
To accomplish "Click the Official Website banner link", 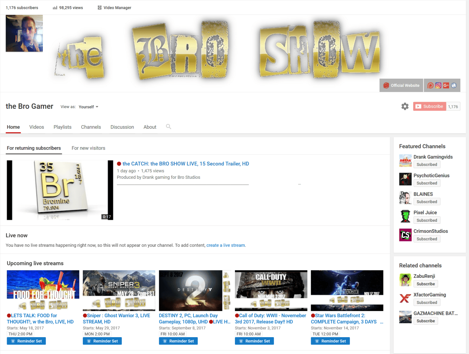I will (401, 85).
